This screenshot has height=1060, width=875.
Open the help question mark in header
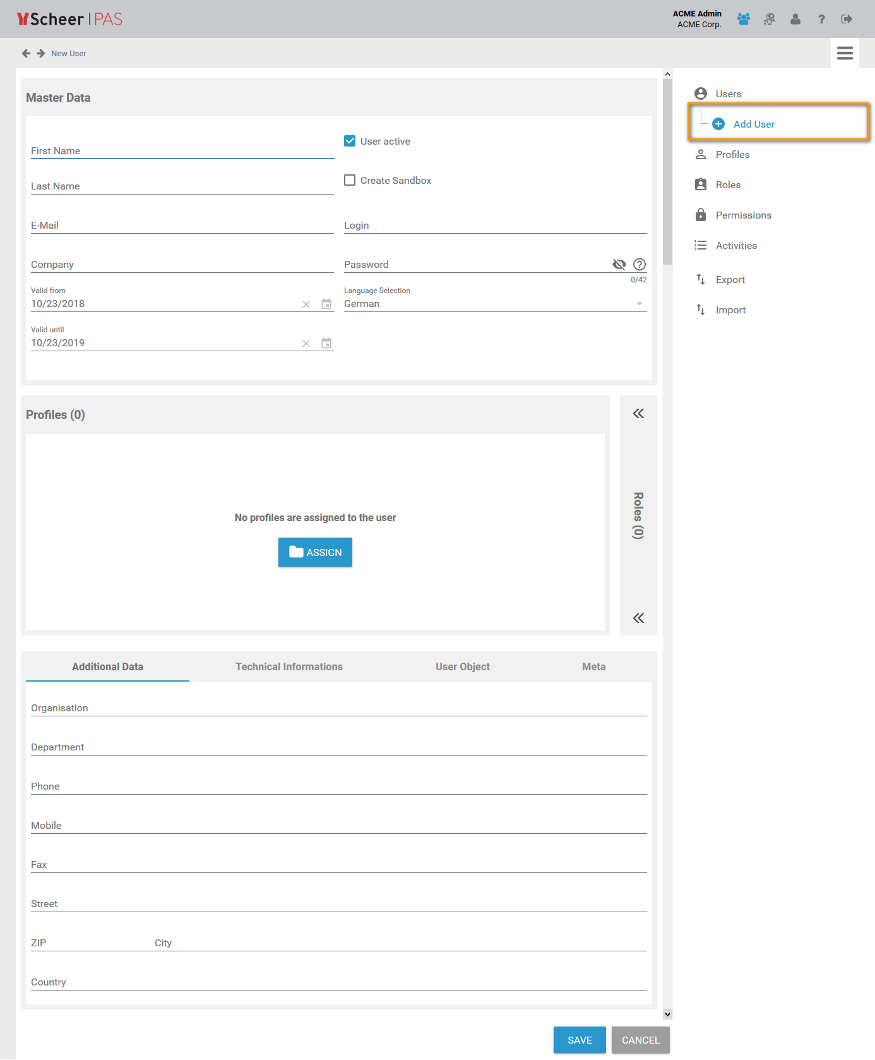click(821, 20)
